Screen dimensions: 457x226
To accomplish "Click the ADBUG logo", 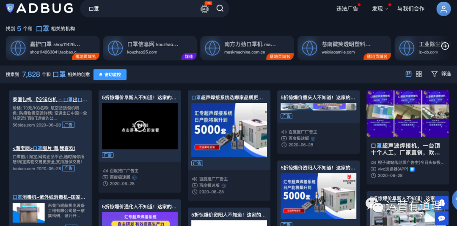I will pyautogui.click(x=39, y=8).
